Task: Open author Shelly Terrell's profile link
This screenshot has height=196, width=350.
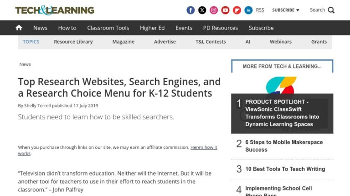Action: (37, 106)
